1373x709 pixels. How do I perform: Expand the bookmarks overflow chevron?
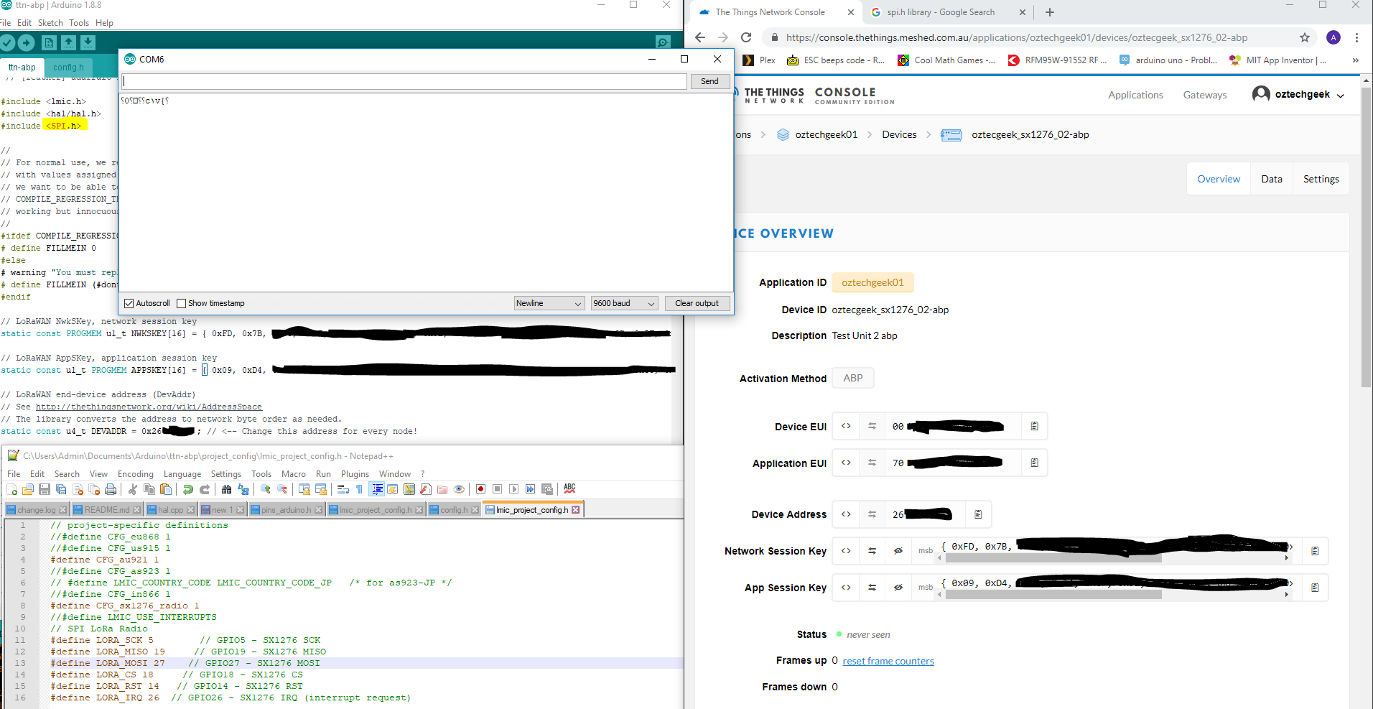click(1355, 60)
